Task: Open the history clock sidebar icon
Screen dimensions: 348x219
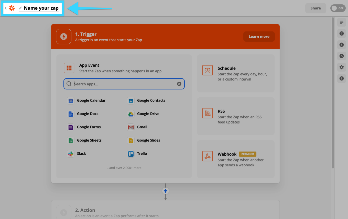Action: pos(341,56)
